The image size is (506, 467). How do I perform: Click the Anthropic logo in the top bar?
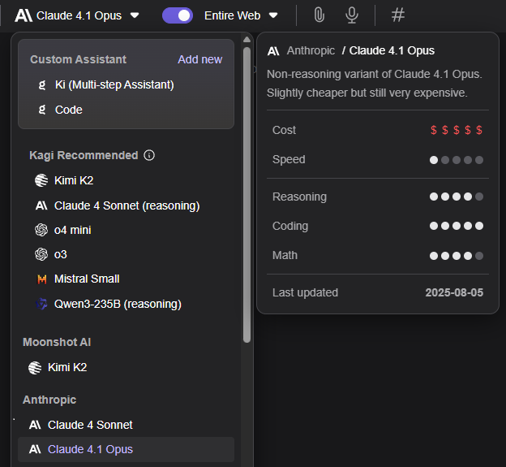[x=24, y=15]
